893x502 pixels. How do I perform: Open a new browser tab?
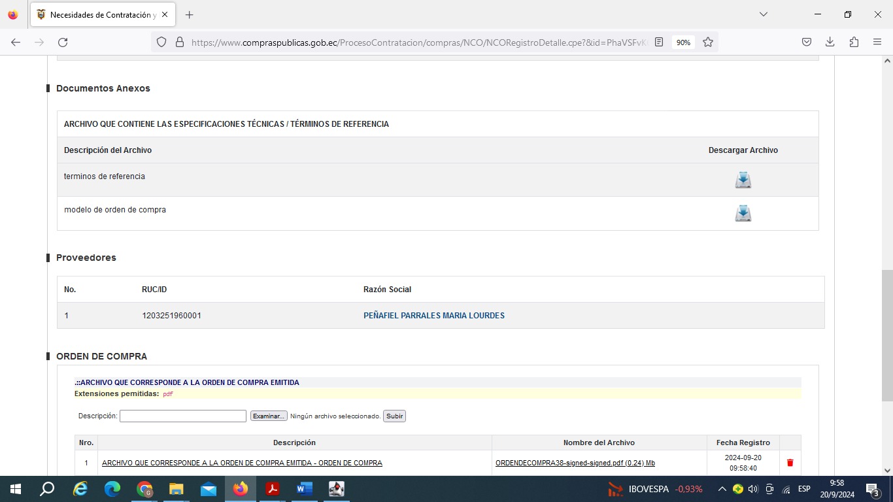(x=190, y=14)
